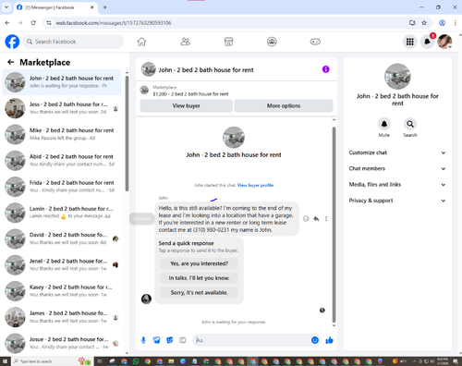Send a thumbs up like
The height and width of the screenshot is (366, 462).
click(329, 340)
